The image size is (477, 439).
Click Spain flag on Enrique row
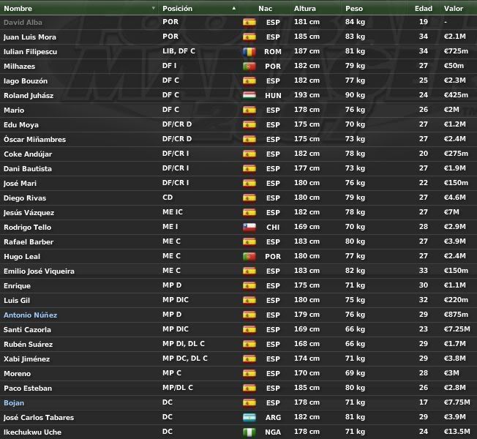pyautogui.click(x=249, y=285)
